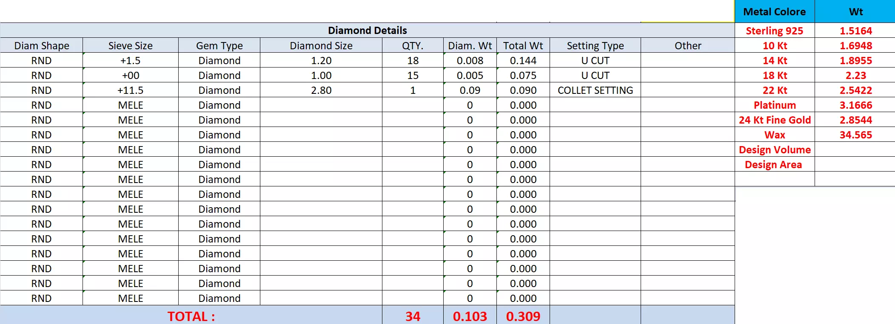Click the total quantity 34 cell
Screen dimensions: 895x324
point(413,316)
